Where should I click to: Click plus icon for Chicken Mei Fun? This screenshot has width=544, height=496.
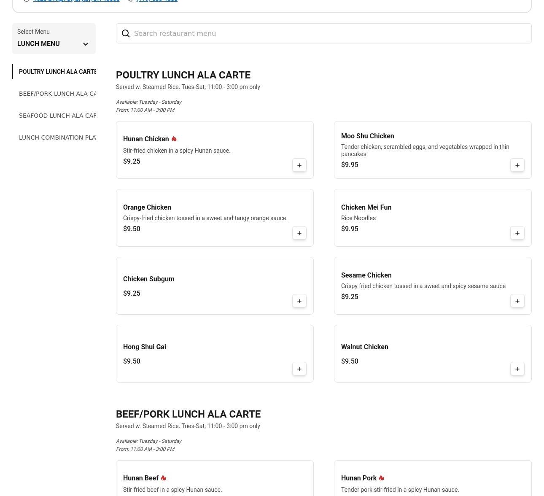517,233
